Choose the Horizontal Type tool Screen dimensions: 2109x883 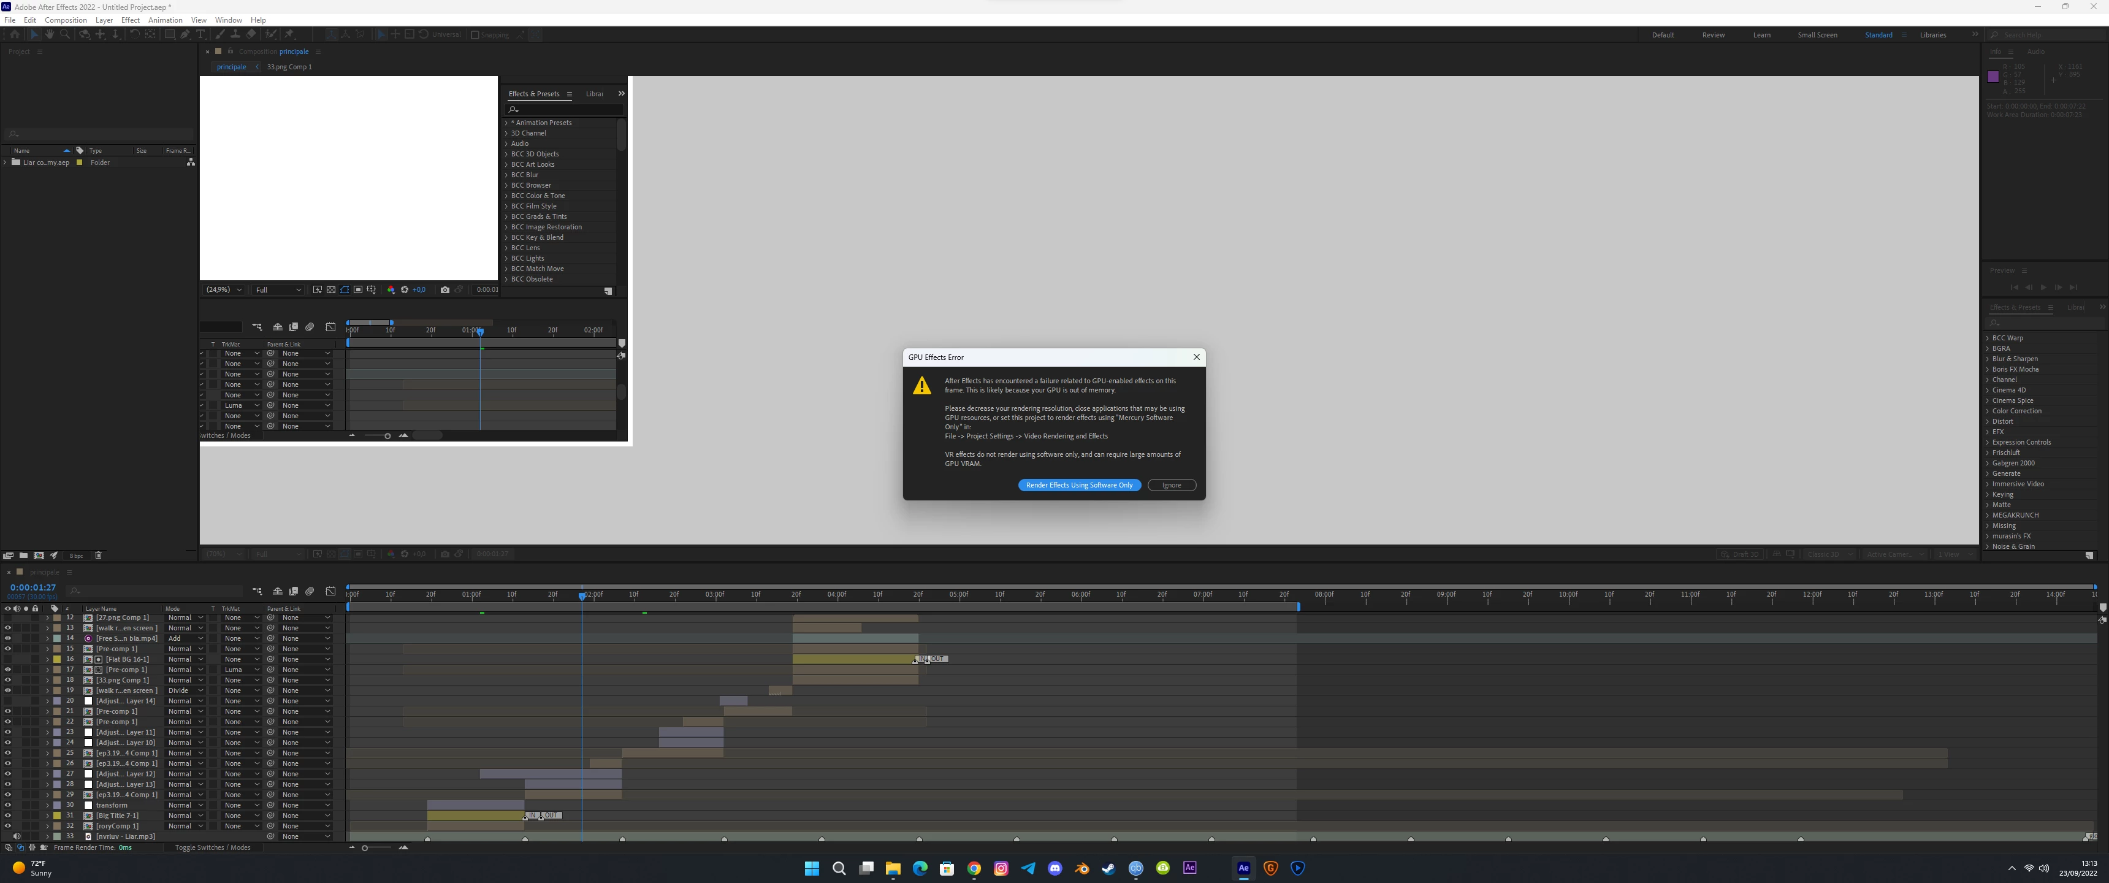click(200, 34)
